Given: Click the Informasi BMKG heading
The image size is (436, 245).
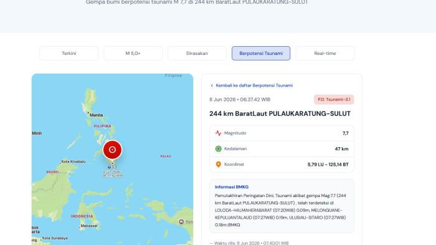Looking at the screenshot, I should tap(232, 187).
